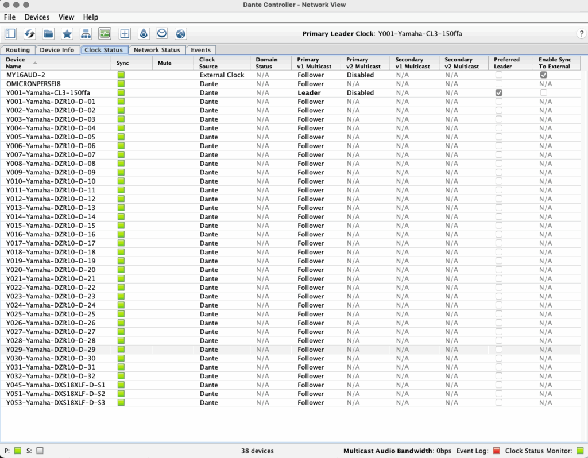Sort by the Domain Status column header
Screen dimensions: 588x458
pyautogui.click(x=271, y=63)
